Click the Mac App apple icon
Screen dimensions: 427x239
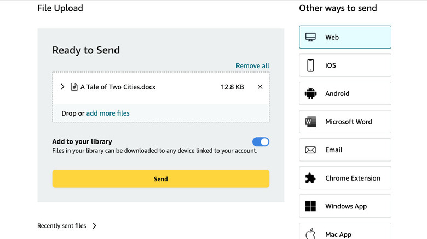point(310,234)
